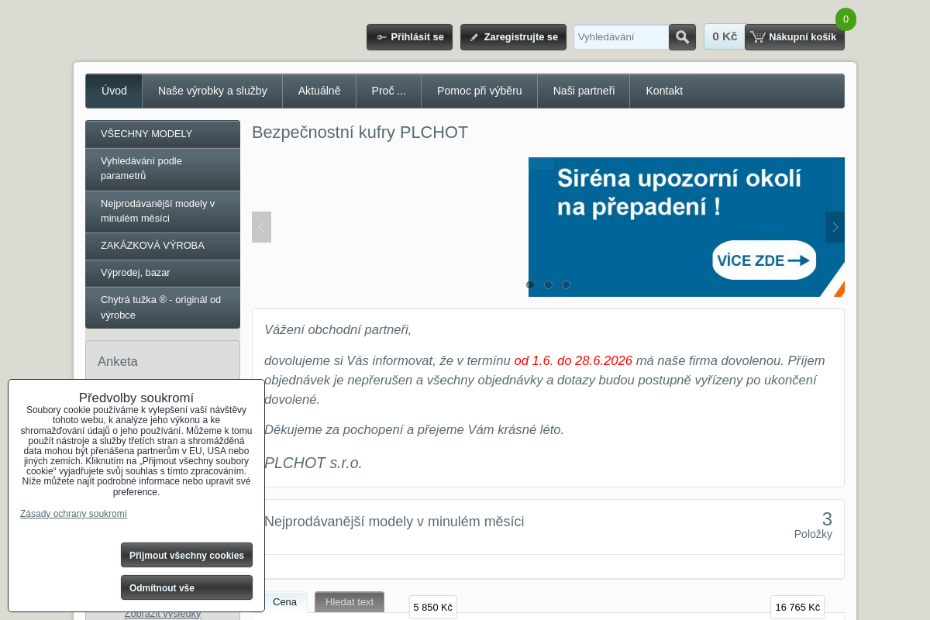Click the Anketa panel heading
This screenshot has height=620, width=930.
[118, 361]
